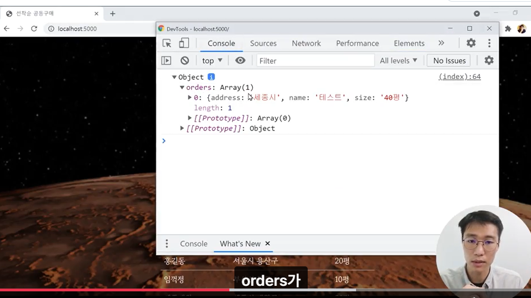
Task: Show the console sidebar
Action: click(x=166, y=60)
